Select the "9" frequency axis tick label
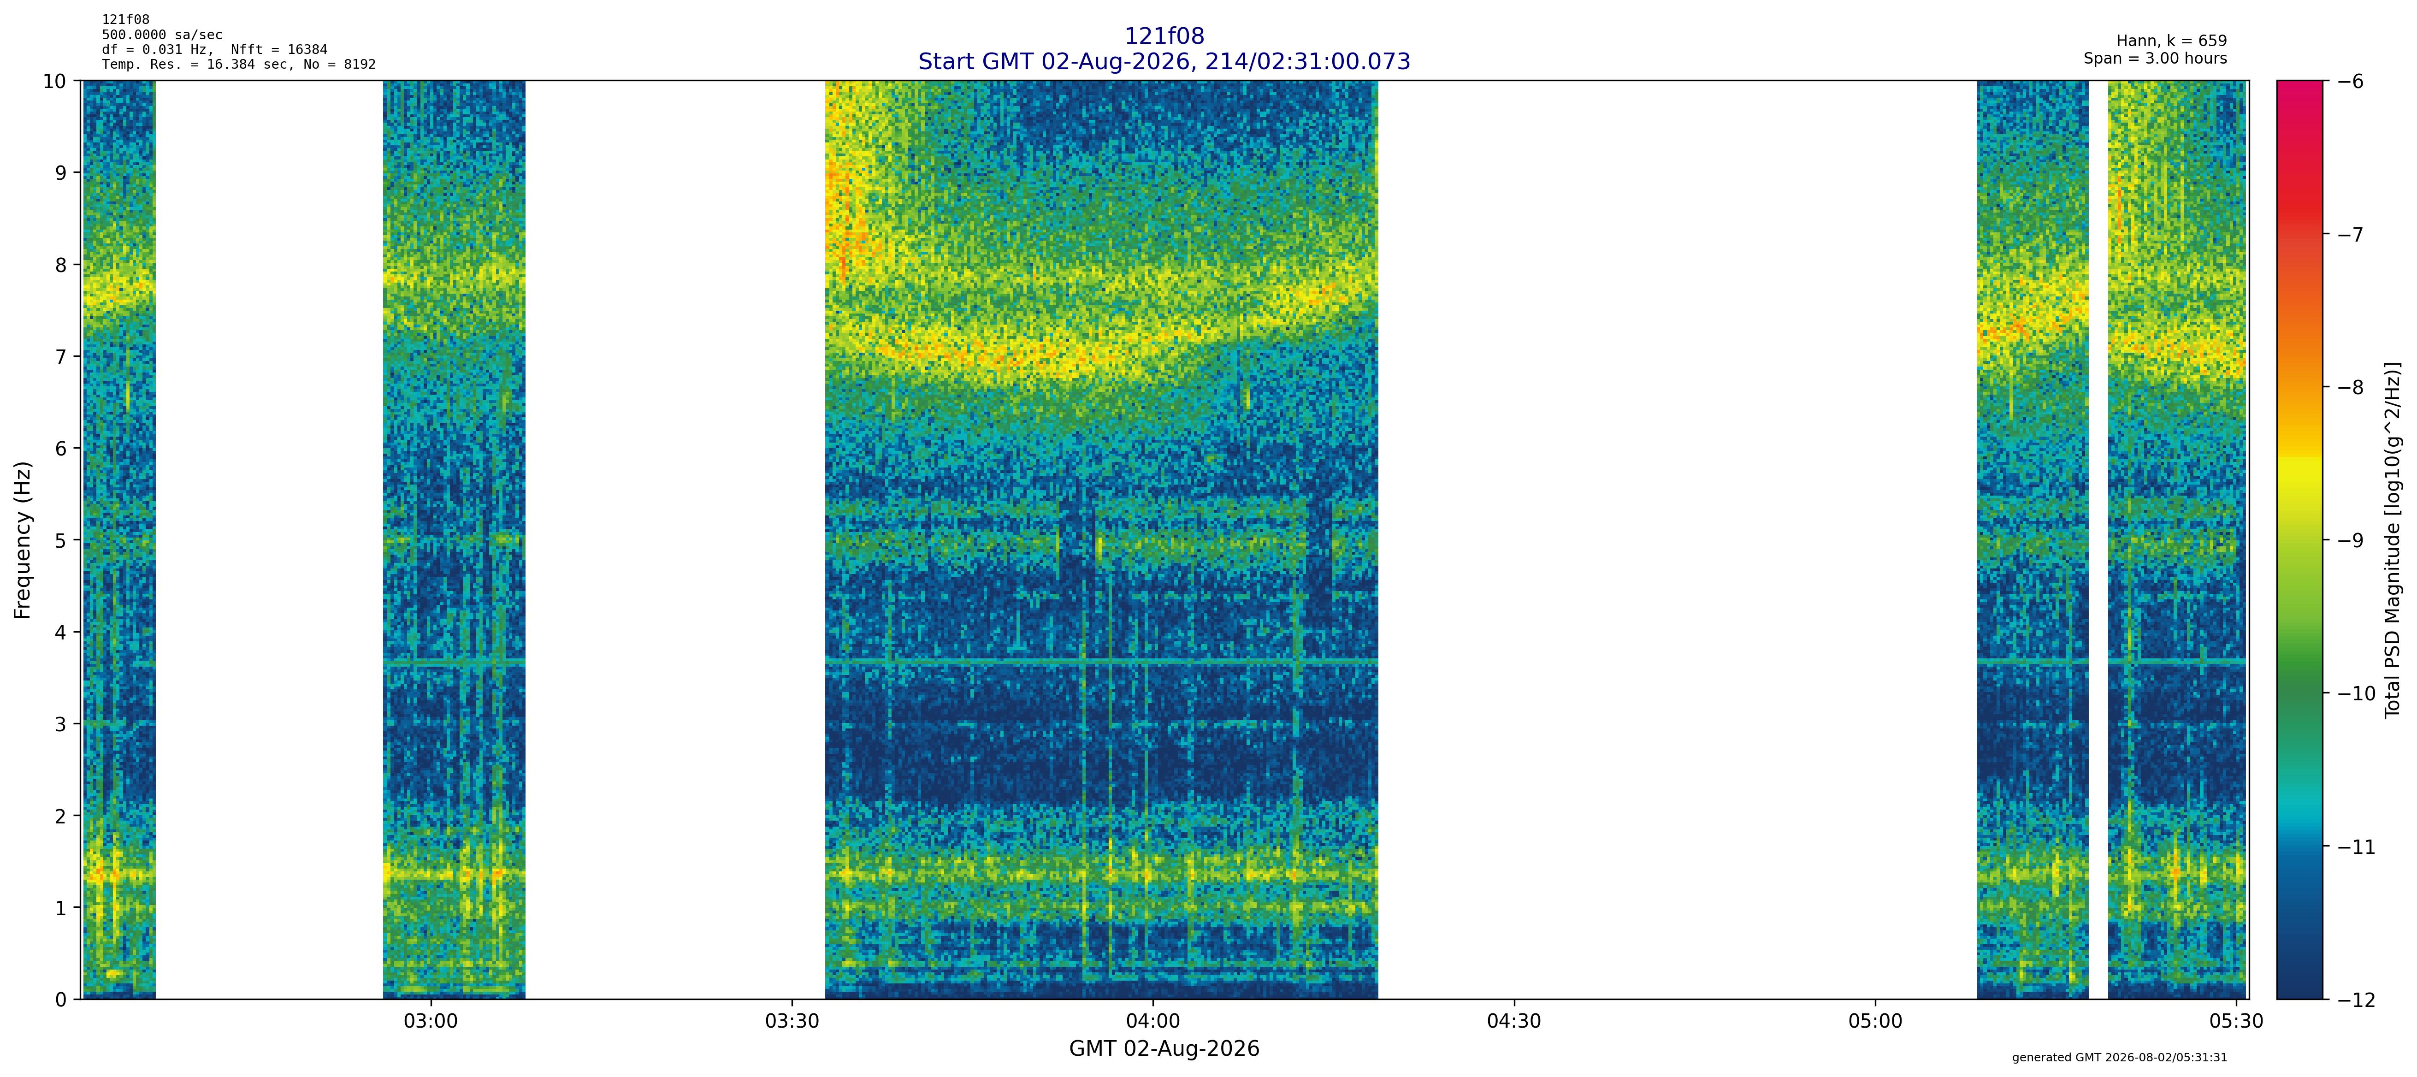 pos(62,172)
